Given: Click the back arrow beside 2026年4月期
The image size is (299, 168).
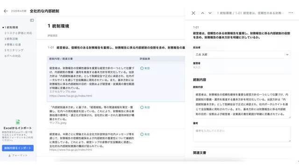Looking at the screenshot, I should [6, 11].
